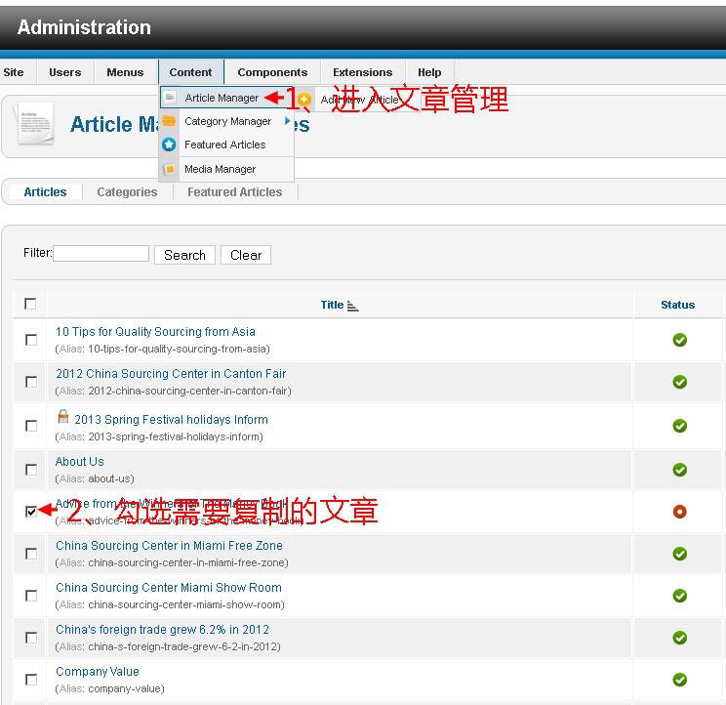Check the box for 2012 China Sourcing Center in Canton Fair
The image size is (726, 705).
31,382
